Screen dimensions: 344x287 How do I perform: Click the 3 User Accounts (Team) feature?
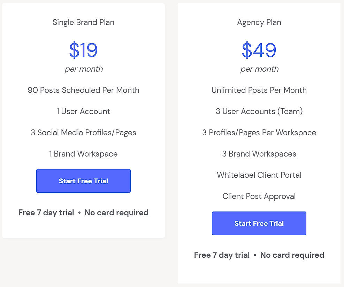259,111
